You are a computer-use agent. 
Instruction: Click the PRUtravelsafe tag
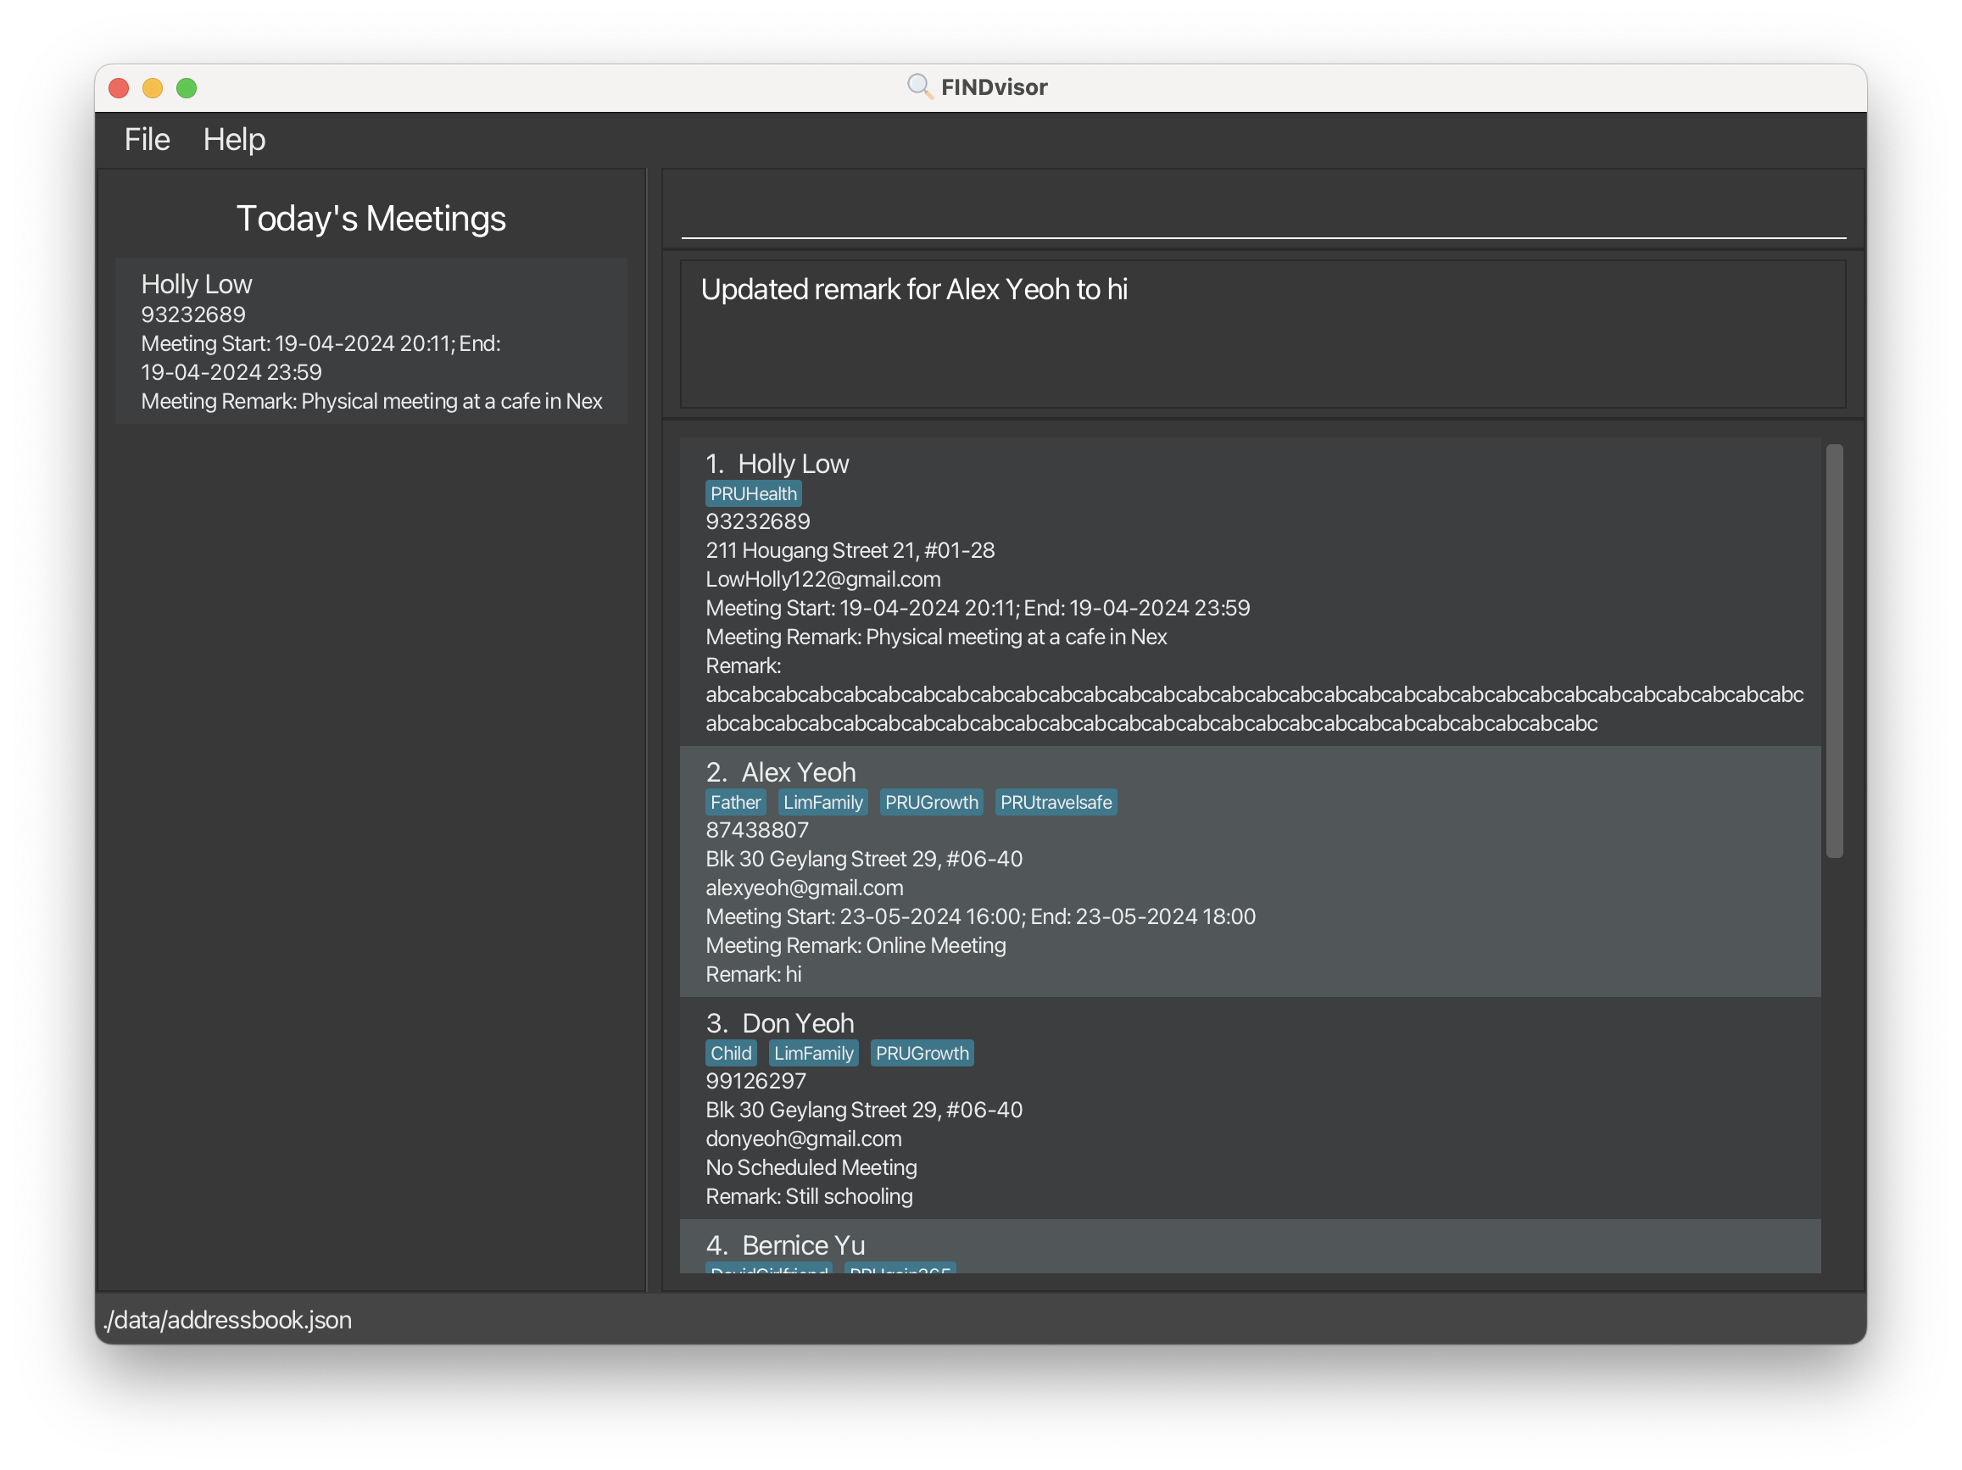(1055, 802)
